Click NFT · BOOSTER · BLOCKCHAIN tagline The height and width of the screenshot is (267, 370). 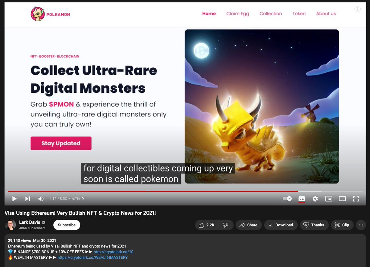[x=55, y=56]
